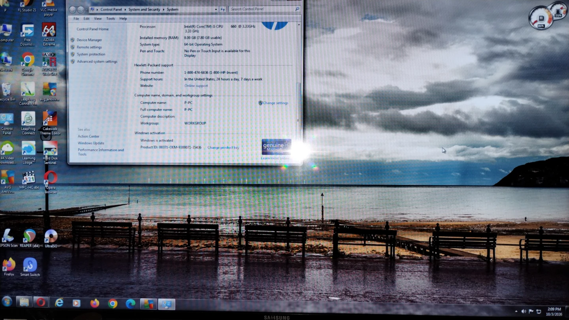Select the 4K Video Downloader icon
The image size is (569, 320).
click(x=8, y=153)
